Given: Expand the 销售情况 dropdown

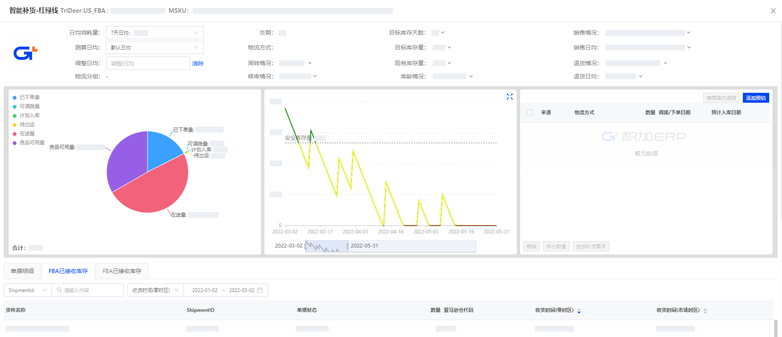Looking at the screenshot, I should click(688, 33).
